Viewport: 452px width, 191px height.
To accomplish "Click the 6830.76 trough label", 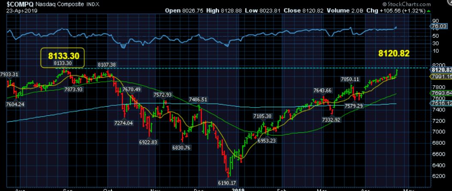I will point(181,148).
